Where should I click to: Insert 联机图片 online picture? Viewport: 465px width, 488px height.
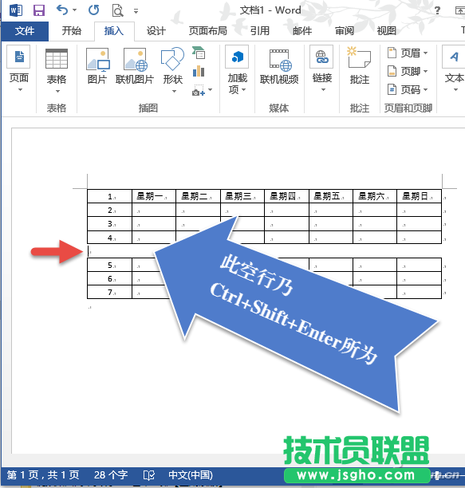[135, 66]
